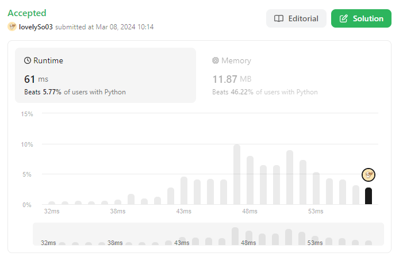Click 'Beats 46.22%' memory text
The image size is (403, 260).
233,92
